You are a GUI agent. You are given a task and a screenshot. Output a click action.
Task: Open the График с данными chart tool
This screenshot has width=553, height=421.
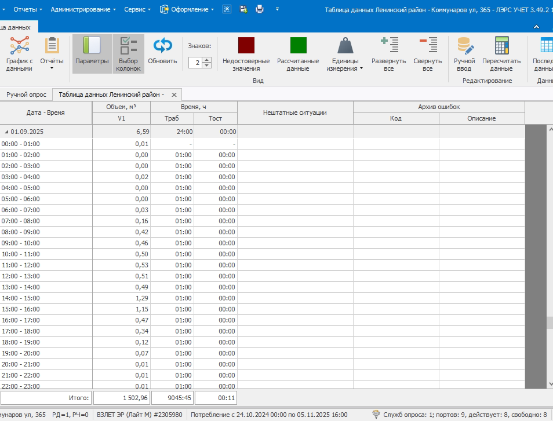(19, 53)
